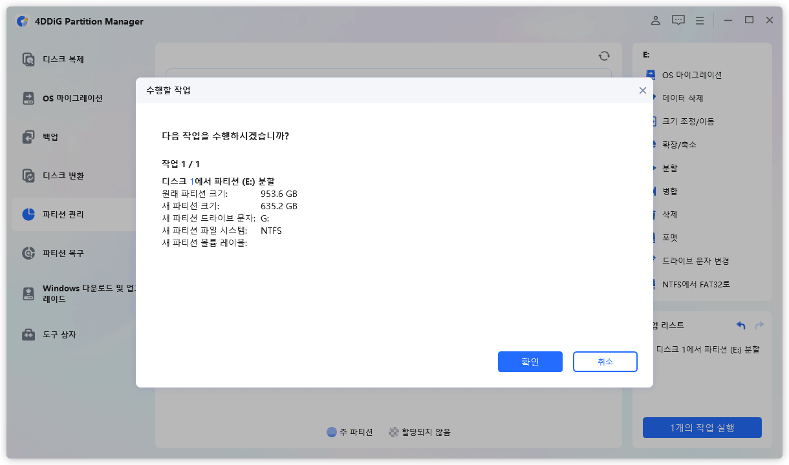Image resolution: width=789 pixels, height=465 pixels.
Task: Minimize the 4DDiG window
Action: pyautogui.click(x=728, y=21)
